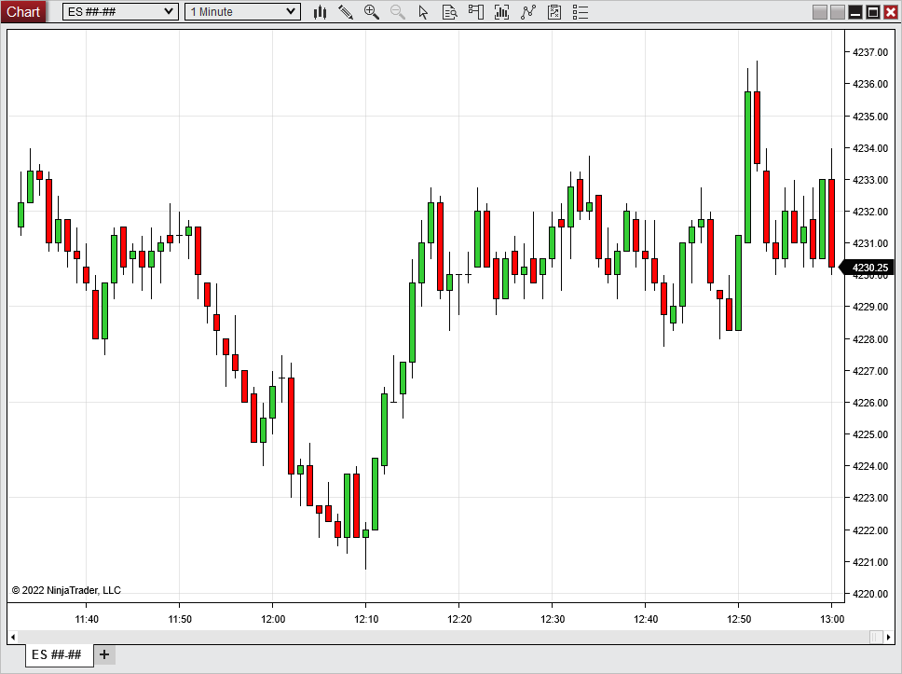Click the 4235.00 price axis label
The image size is (902, 674).
click(x=869, y=117)
